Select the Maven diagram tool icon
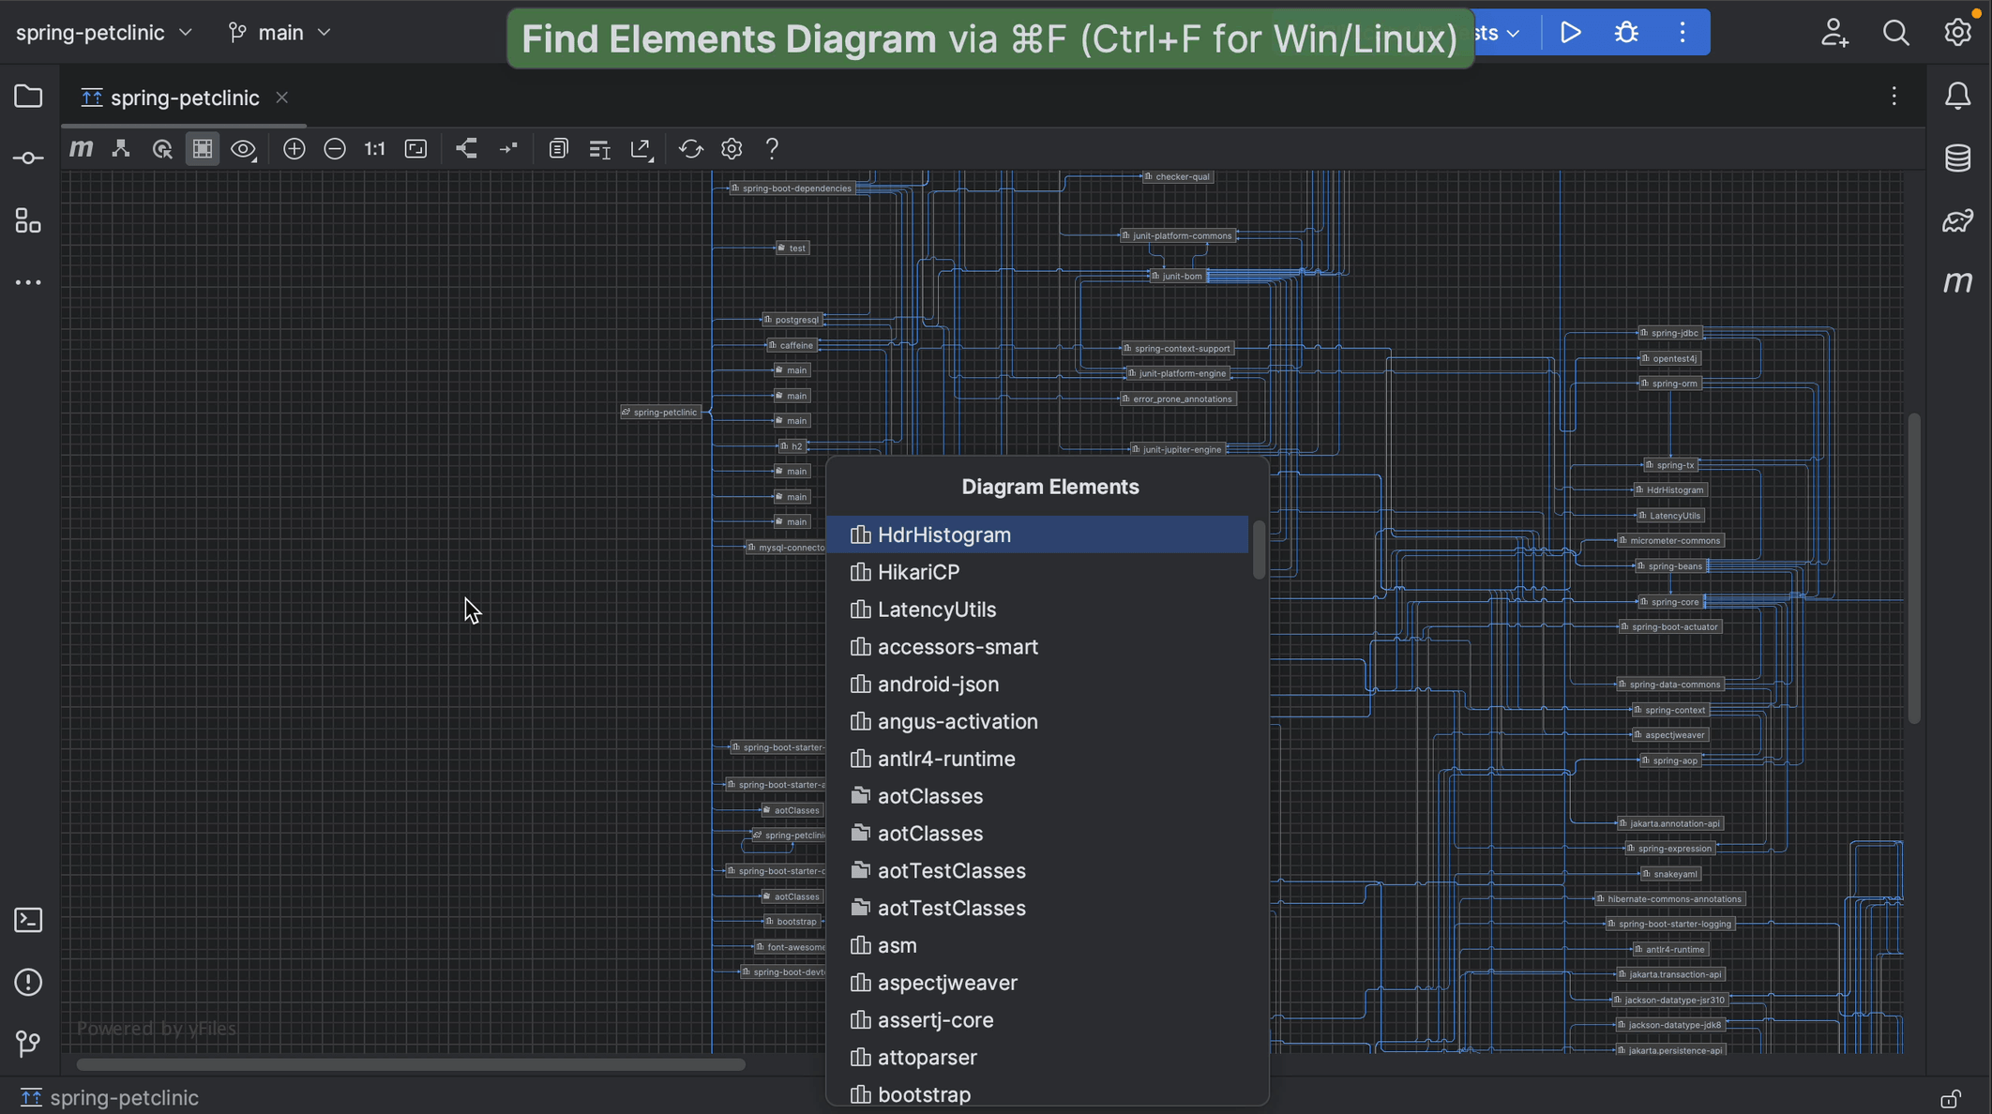The height and width of the screenshot is (1114, 1992). tap(81, 148)
